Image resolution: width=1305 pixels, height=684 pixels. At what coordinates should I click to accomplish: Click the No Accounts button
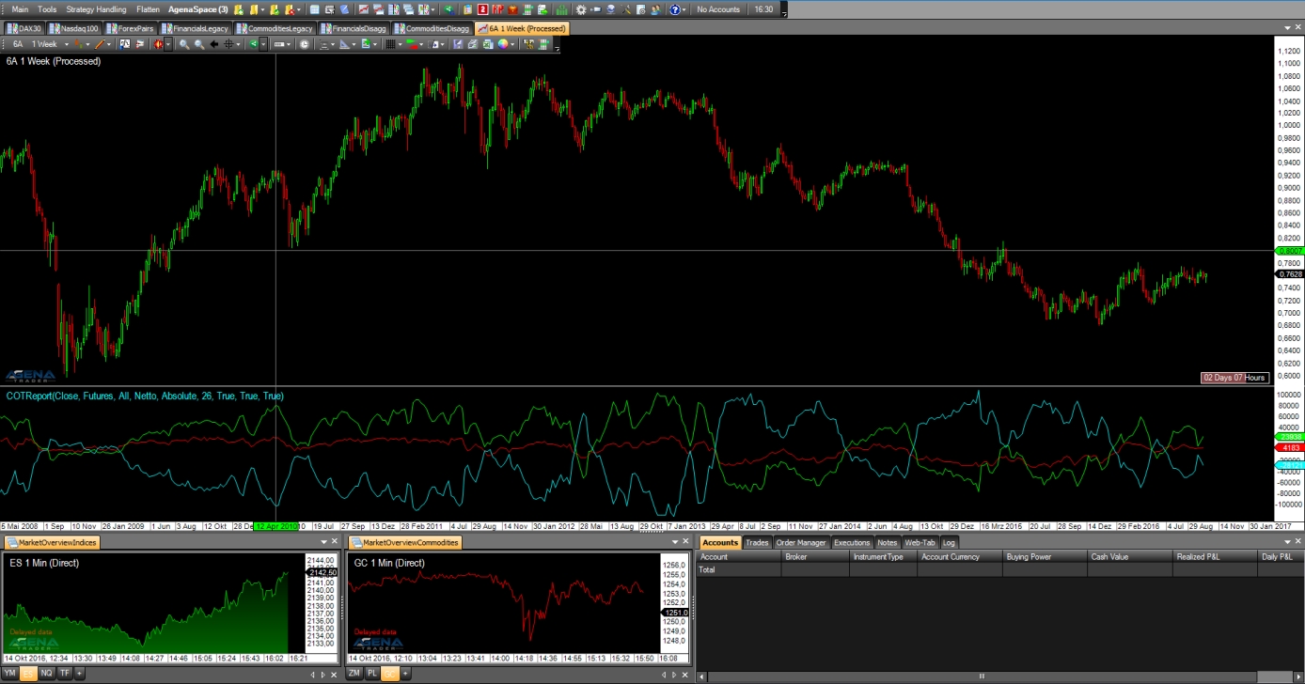click(x=718, y=9)
